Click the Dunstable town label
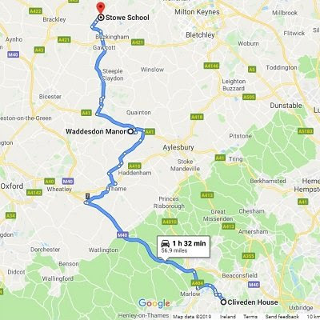Viewport: 320px width, 320px height. pyautogui.click(x=286, y=106)
